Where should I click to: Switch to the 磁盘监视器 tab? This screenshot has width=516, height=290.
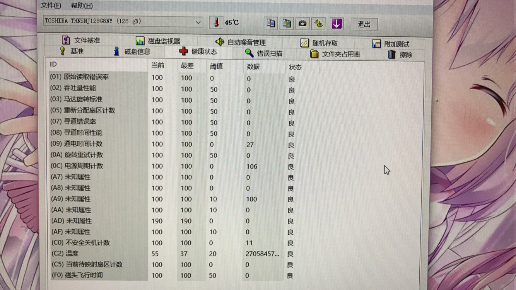158,41
